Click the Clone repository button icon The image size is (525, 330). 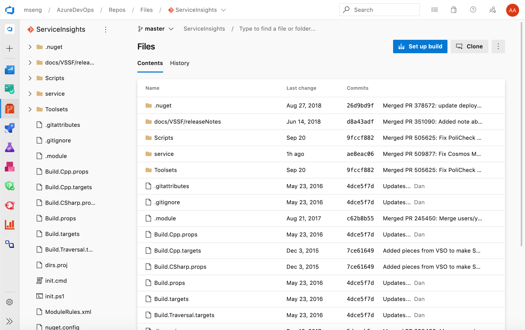tap(460, 46)
